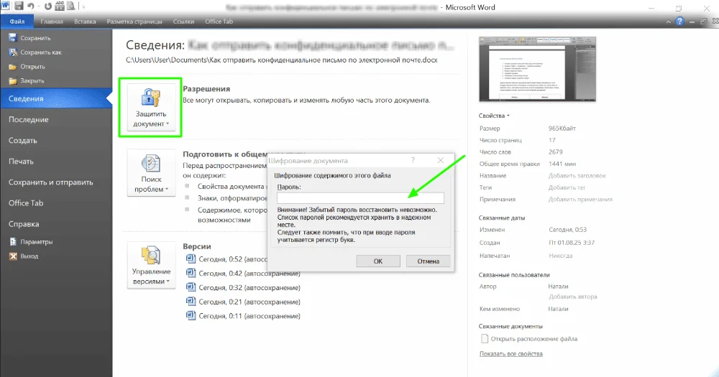Click Добавить заголовок field
This screenshot has height=377, width=719.
(x=577, y=176)
